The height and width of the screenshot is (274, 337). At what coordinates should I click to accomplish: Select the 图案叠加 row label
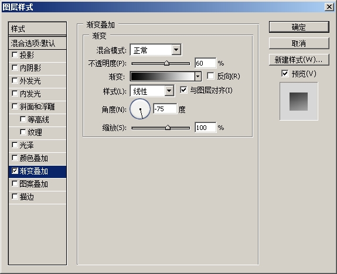(x=34, y=184)
